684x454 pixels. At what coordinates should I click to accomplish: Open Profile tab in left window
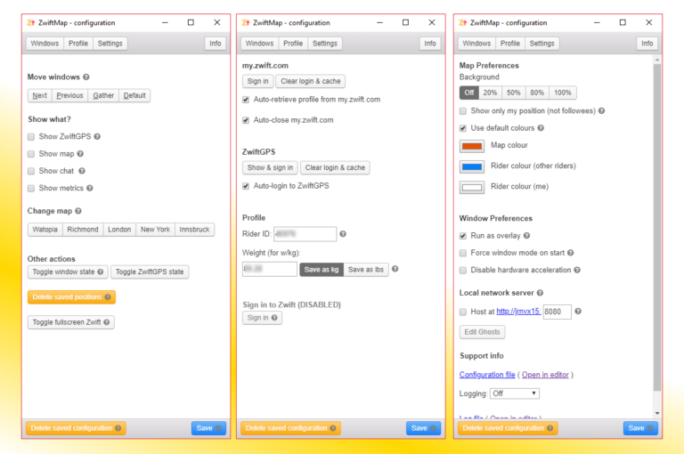tap(78, 44)
